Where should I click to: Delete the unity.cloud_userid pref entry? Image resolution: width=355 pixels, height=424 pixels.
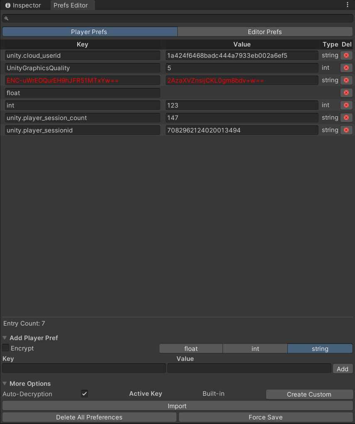click(346, 55)
